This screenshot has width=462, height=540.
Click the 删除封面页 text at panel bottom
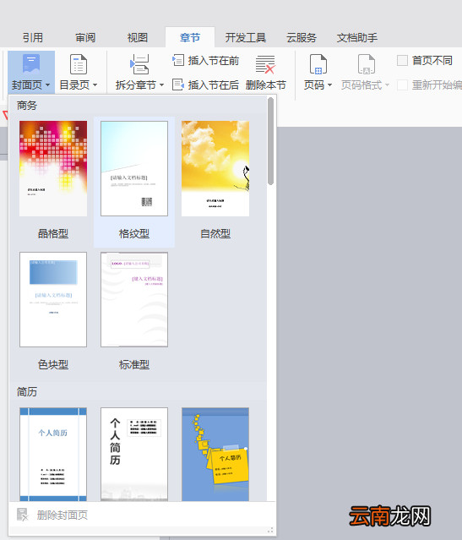pyautogui.click(x=63, y=515)
